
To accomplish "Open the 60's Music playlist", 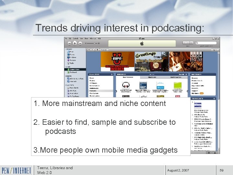I will click(72, 91).
